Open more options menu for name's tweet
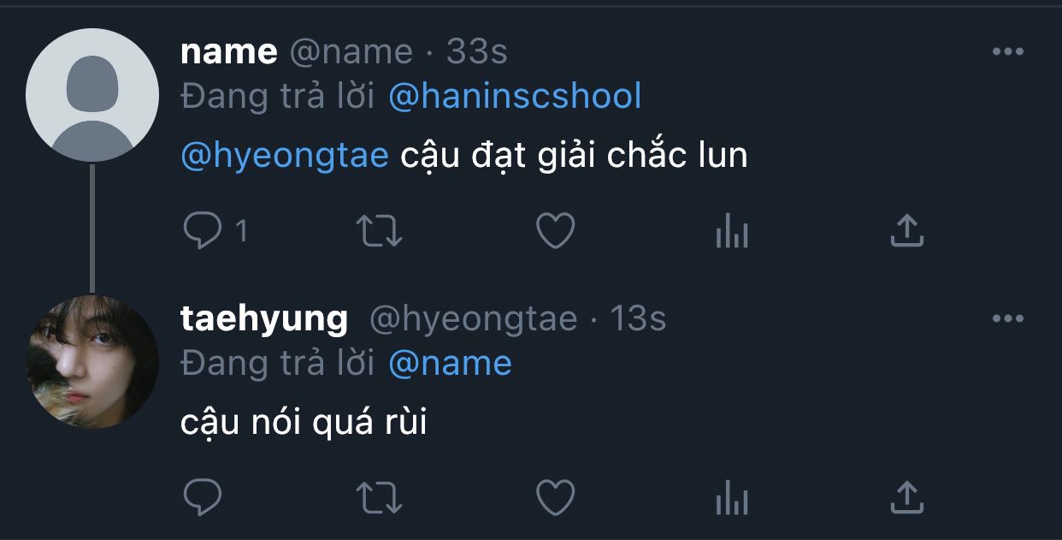 coord(1008,52)
